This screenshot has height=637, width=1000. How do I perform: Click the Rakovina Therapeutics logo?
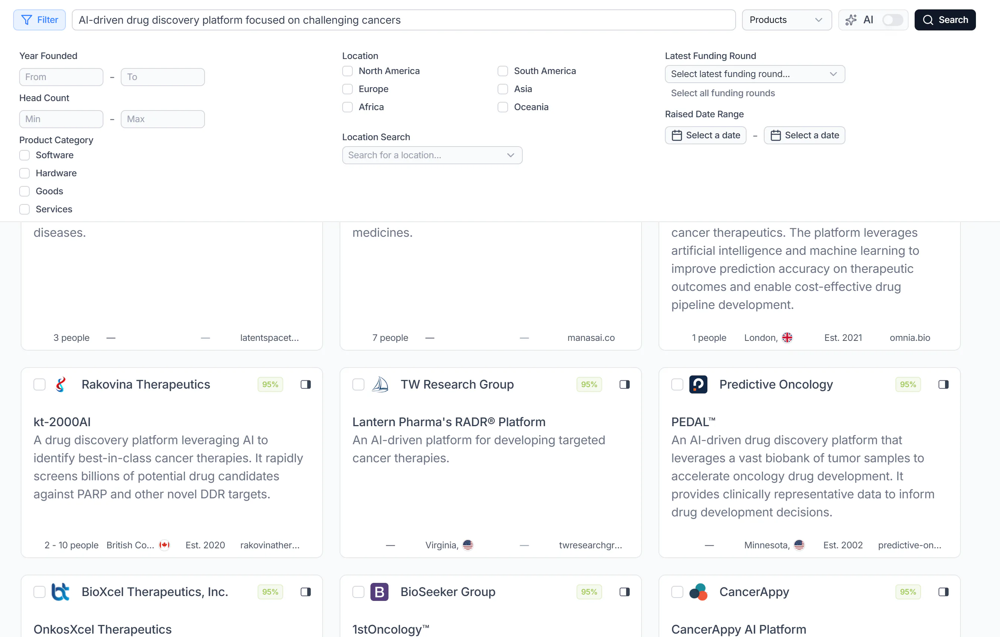[61, 384]
